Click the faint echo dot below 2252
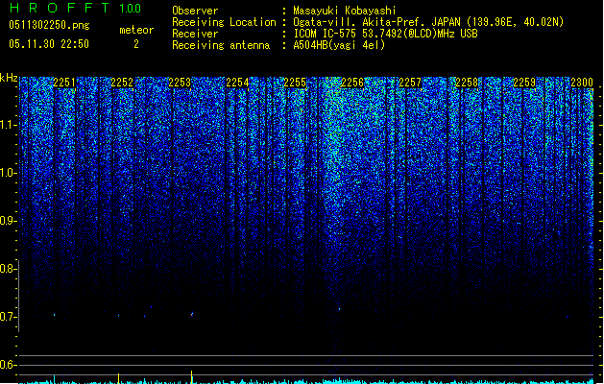This screenshot has height=384, width=604. [x=119, y=315]
